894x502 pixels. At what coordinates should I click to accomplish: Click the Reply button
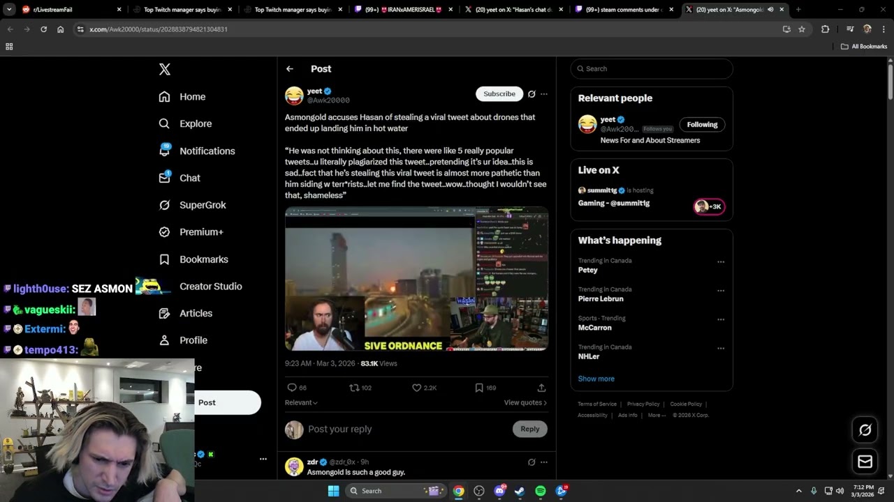point(530,429)
